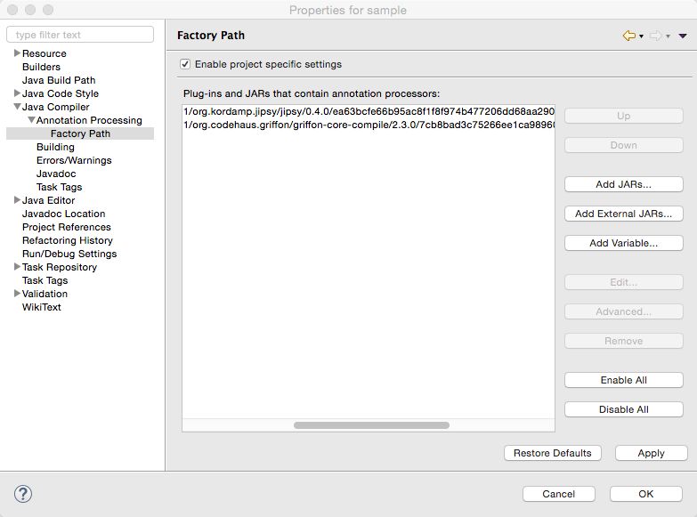Viewport: 697px width, 517px height.
Task: Select Validation label in tree
Action: point(45,294)
